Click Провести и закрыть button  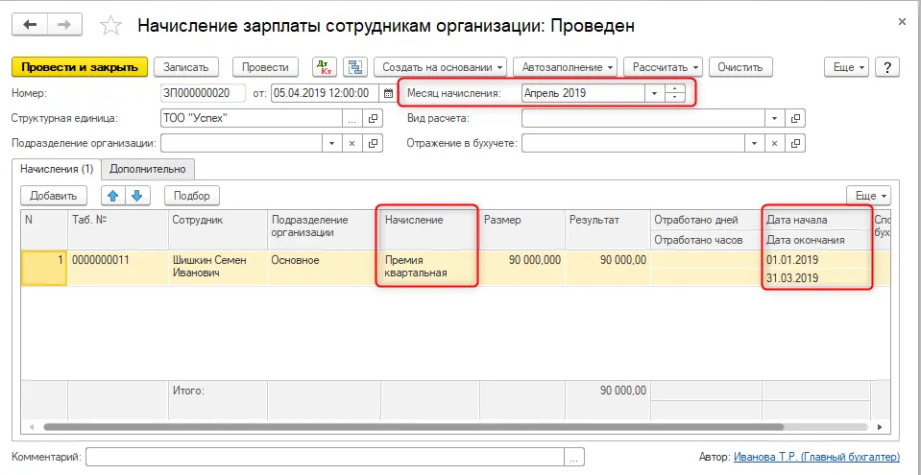(80, 67)
